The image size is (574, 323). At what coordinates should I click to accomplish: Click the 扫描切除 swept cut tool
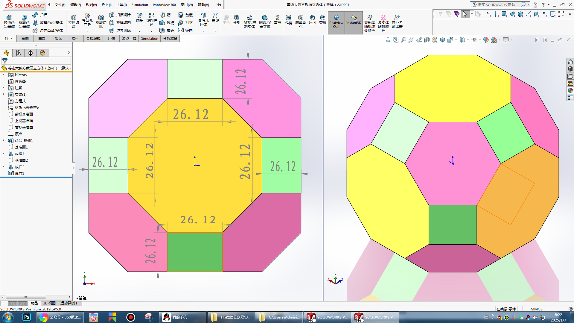point(120,15)
